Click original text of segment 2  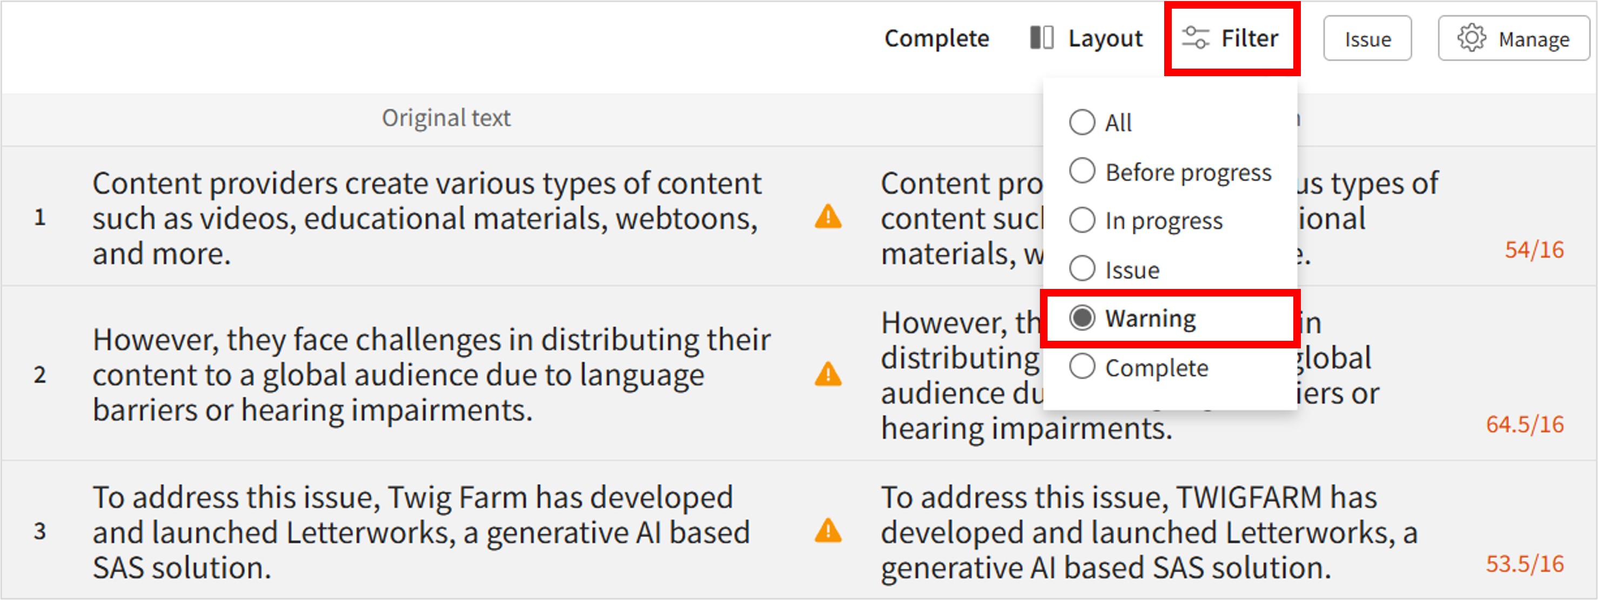(x=431, y=374)
